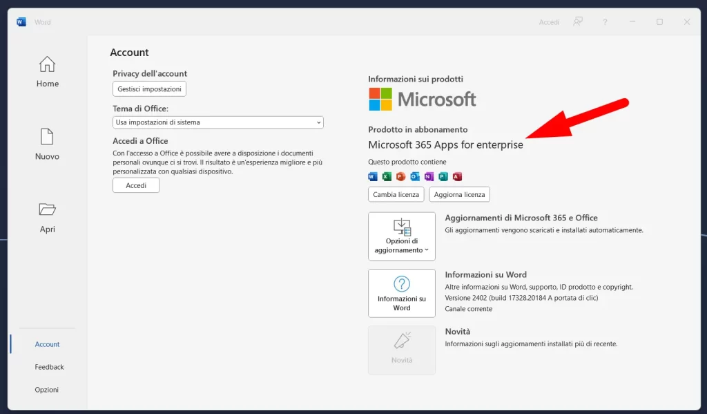Open the Informazioni su Word button
Screen dimensions: 707x414
(402, 294)
